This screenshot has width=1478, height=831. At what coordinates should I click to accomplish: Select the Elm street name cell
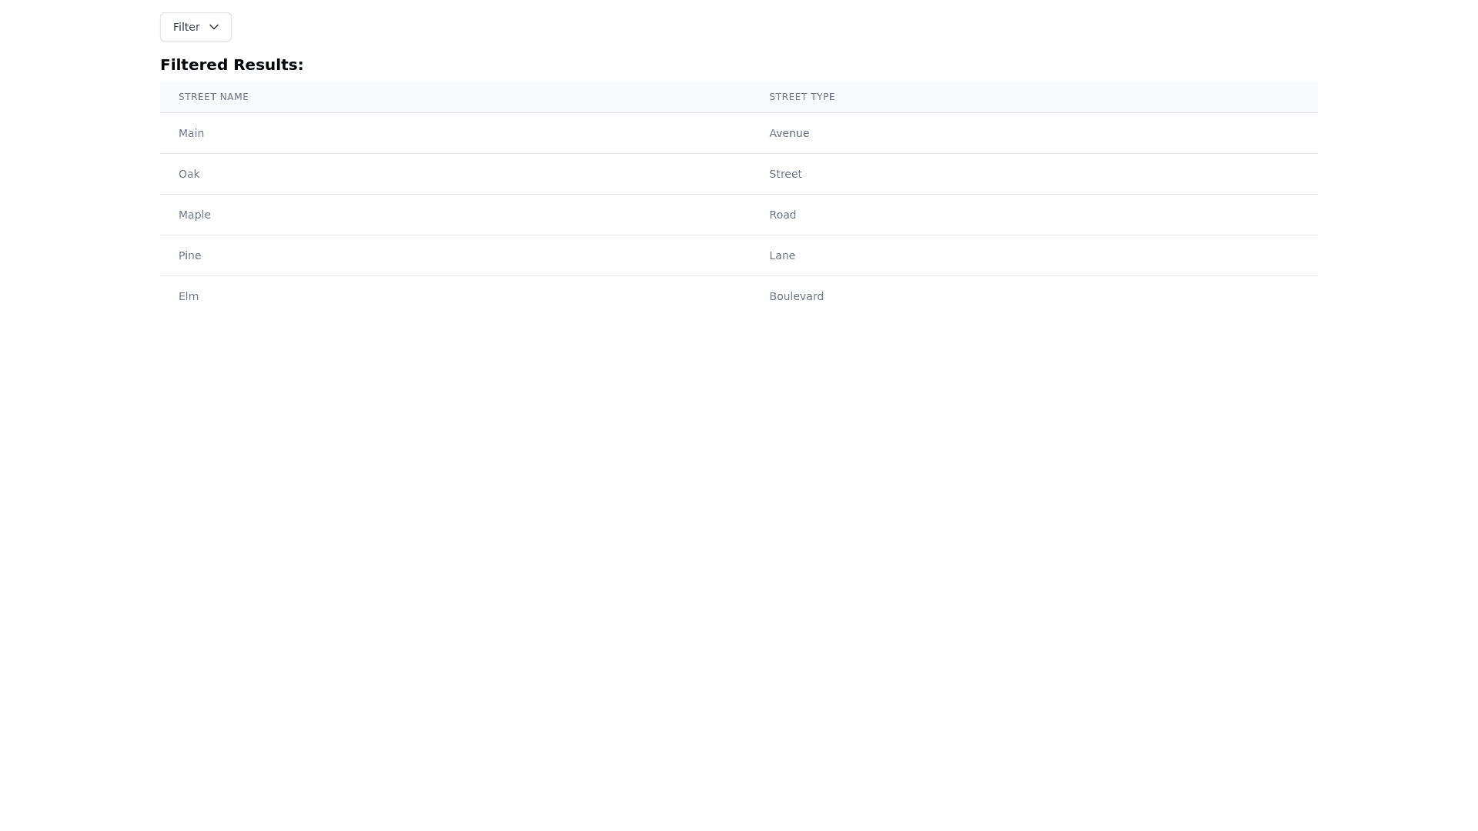(455, 296)
